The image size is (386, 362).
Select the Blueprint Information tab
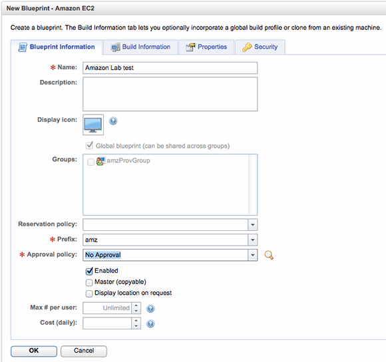coord(57,47)
